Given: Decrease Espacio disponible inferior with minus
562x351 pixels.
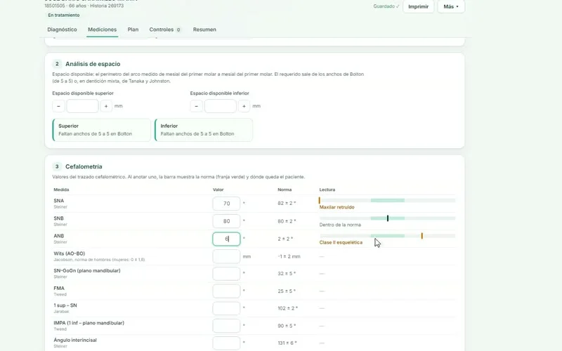Looking at the screenshot, I should (x=196, y=106).
